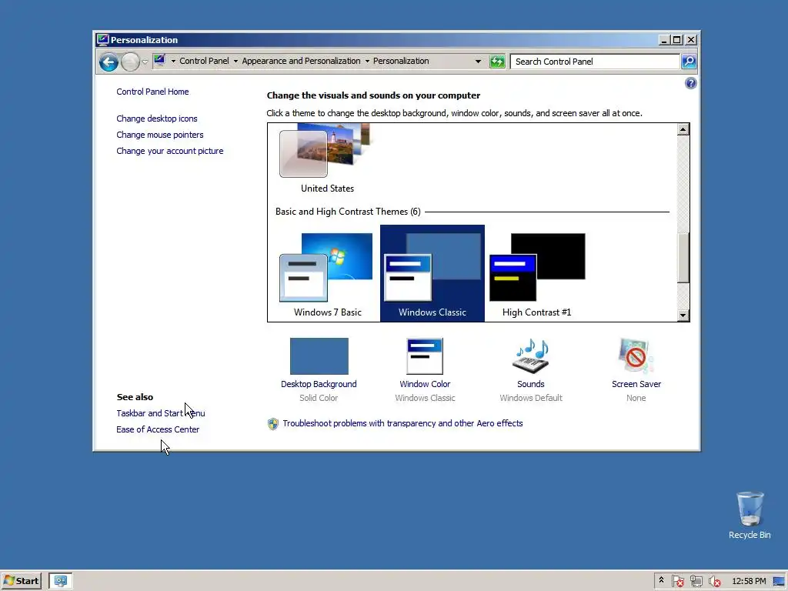Select the United States theme
This screenshot has height=591, width=788.
coord(327,159)
